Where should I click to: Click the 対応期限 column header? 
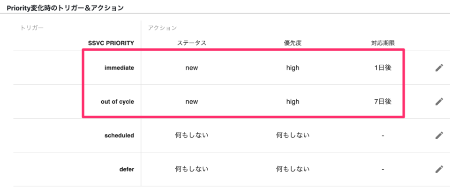click(383, 43)
